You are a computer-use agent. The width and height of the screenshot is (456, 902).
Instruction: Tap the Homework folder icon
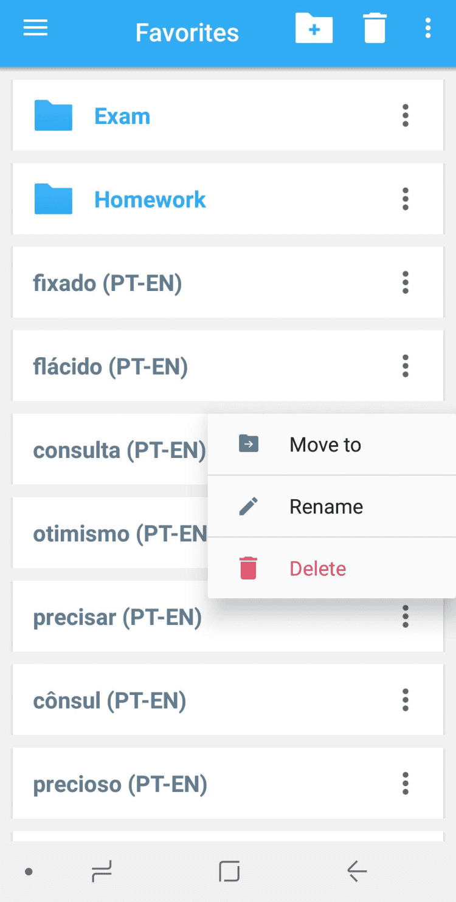coord(54,199)
